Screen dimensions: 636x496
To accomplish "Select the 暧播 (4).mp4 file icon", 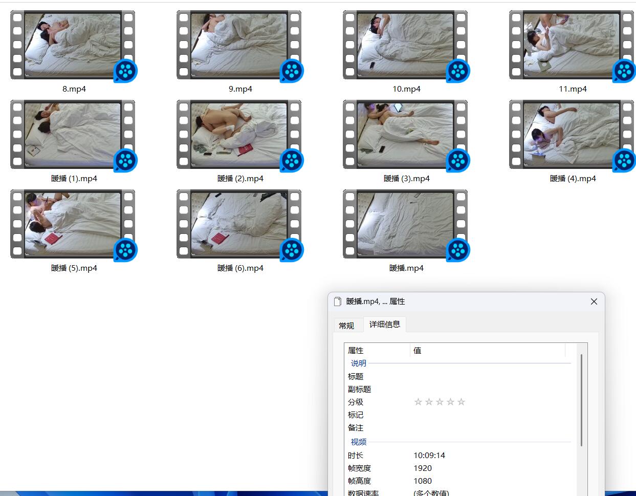I will 572,135.
